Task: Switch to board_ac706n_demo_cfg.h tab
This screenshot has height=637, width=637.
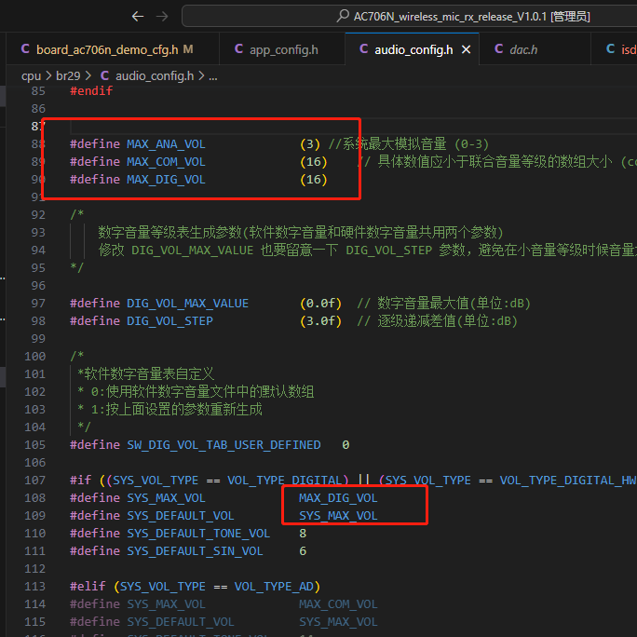Action: [107, 49]
